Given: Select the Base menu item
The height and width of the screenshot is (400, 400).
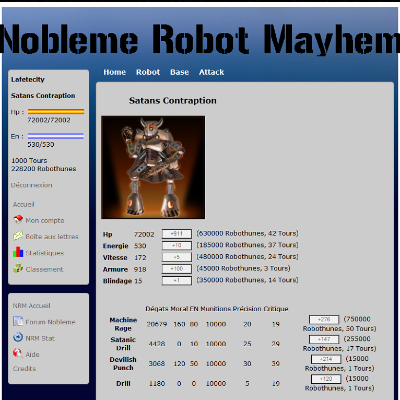Looking at the screenshot, I should coord(179,72).
